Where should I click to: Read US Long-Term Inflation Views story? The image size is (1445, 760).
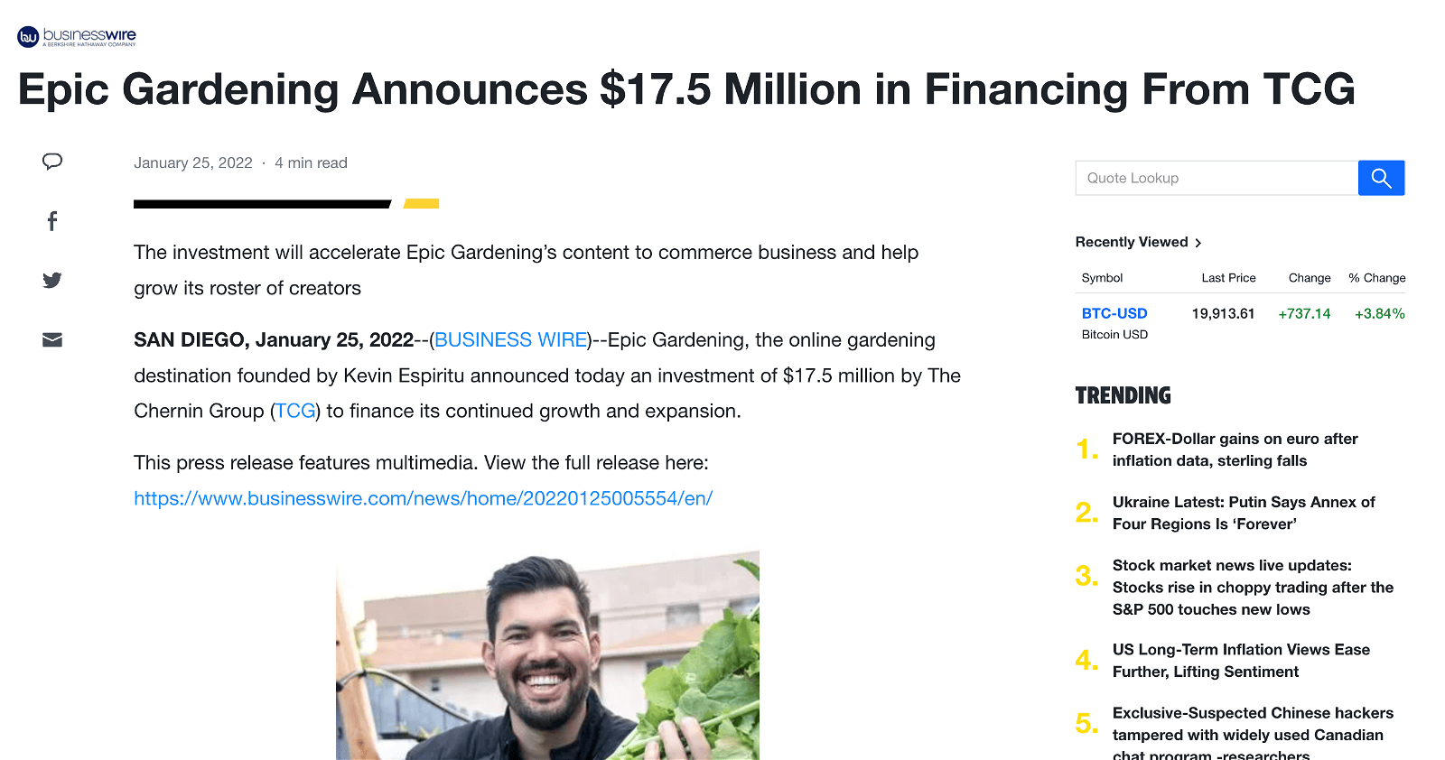1241,661
